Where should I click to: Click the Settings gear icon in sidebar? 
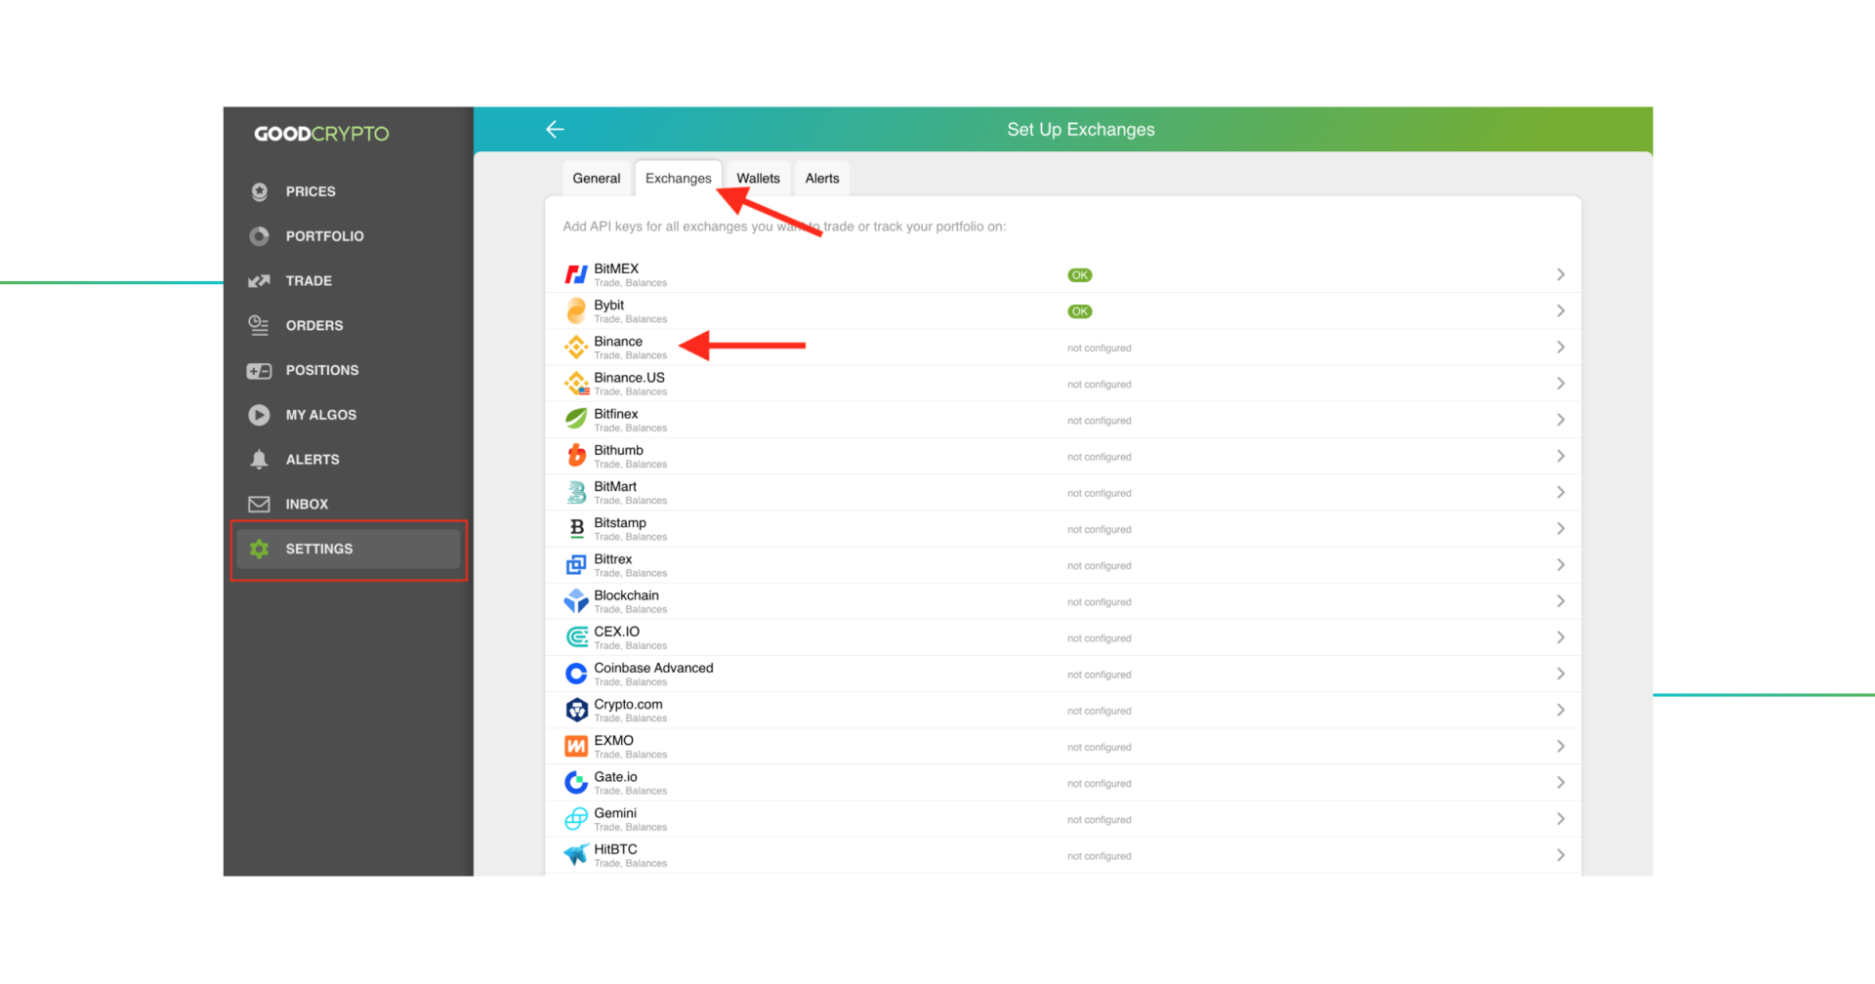pos(259,549)
